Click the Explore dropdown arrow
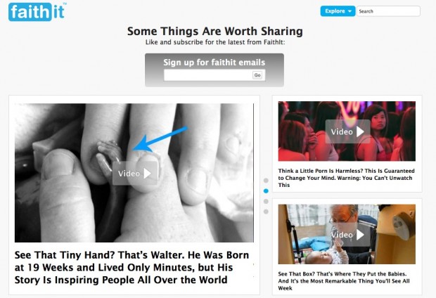Screen dimensions: 436x298 tap(350, 11)
